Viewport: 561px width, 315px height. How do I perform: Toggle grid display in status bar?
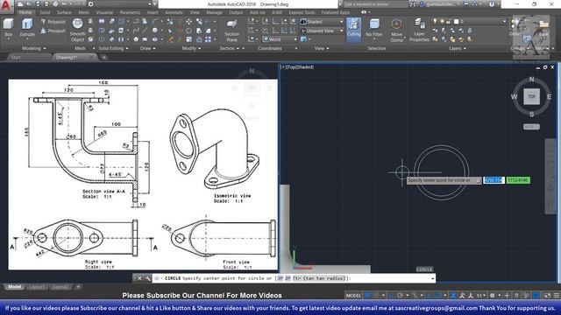(367, 296)
